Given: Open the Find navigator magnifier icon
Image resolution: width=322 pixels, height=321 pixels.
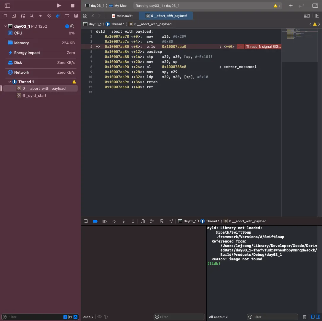Looking at the screenshot, I should pyautogui.click(x=31, y=15).
